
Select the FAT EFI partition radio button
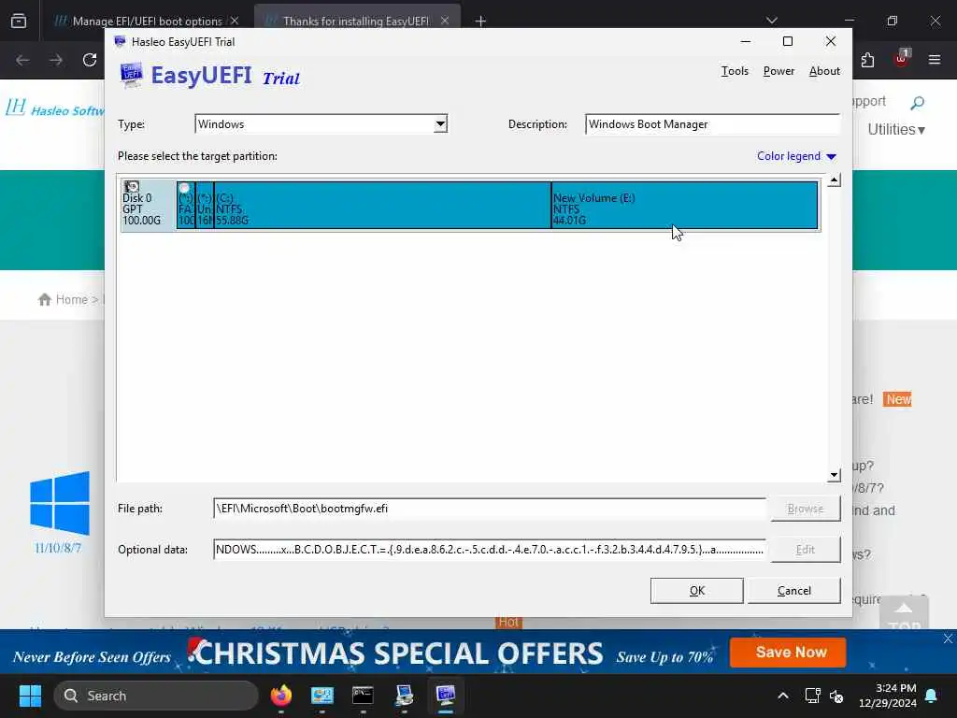click(184, 188)
